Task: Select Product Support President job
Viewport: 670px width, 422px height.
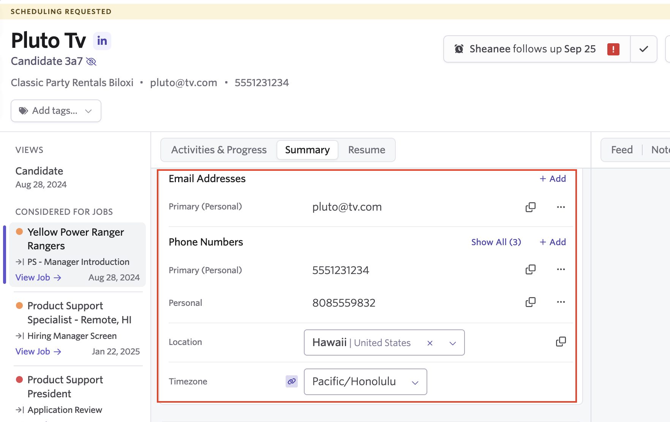Action: (x=65, y=387)
